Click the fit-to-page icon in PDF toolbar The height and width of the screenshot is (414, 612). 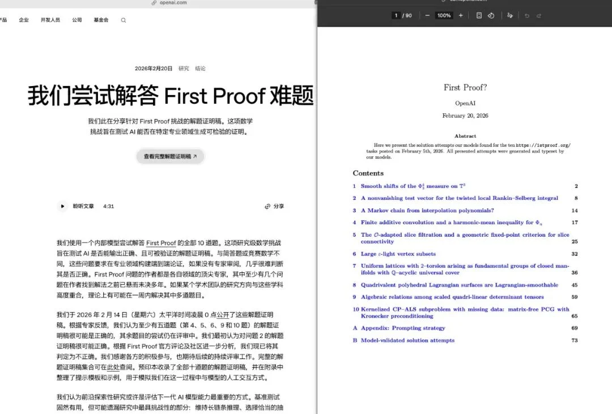479,16
